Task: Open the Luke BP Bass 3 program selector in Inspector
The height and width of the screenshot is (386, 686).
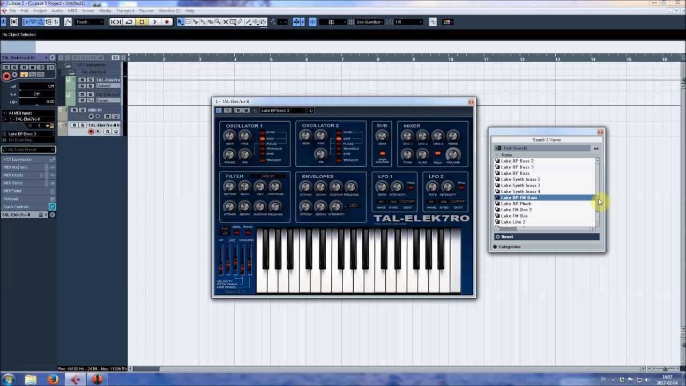Action: (x=28, y=134)
